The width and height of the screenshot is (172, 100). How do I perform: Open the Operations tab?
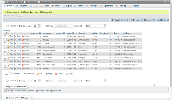click(107, 6)
